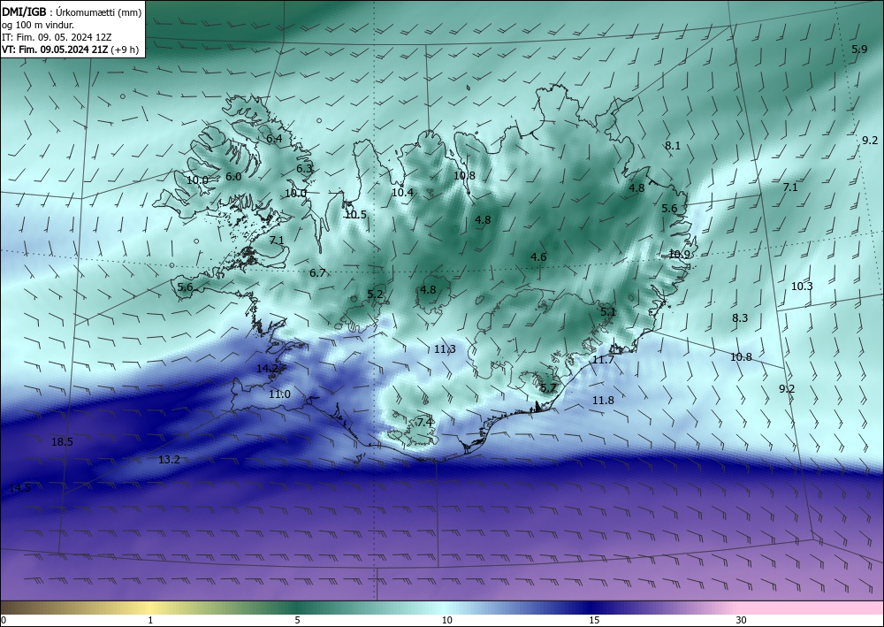Click the 11.8 value on the map
Screen dimensions: 884x627
(603, 401)
